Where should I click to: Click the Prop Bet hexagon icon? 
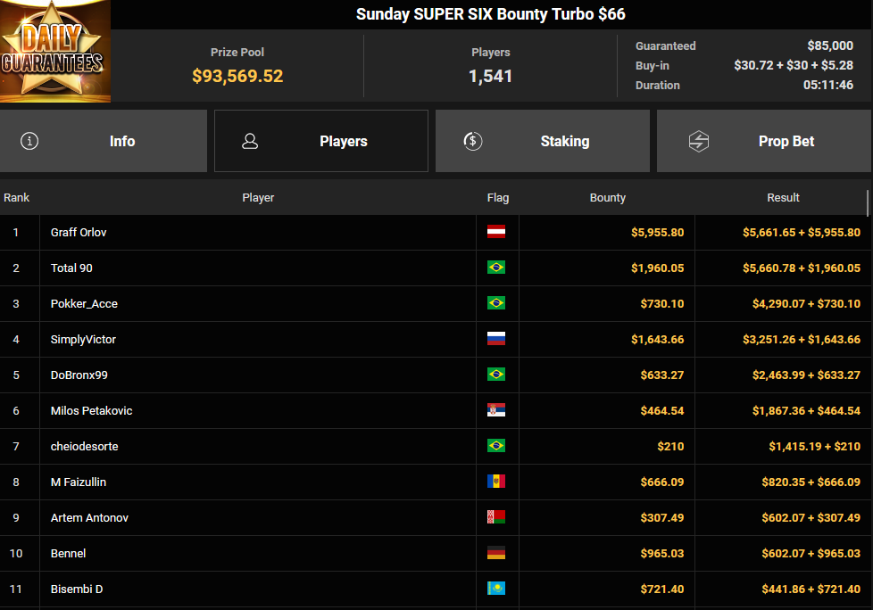698,141
